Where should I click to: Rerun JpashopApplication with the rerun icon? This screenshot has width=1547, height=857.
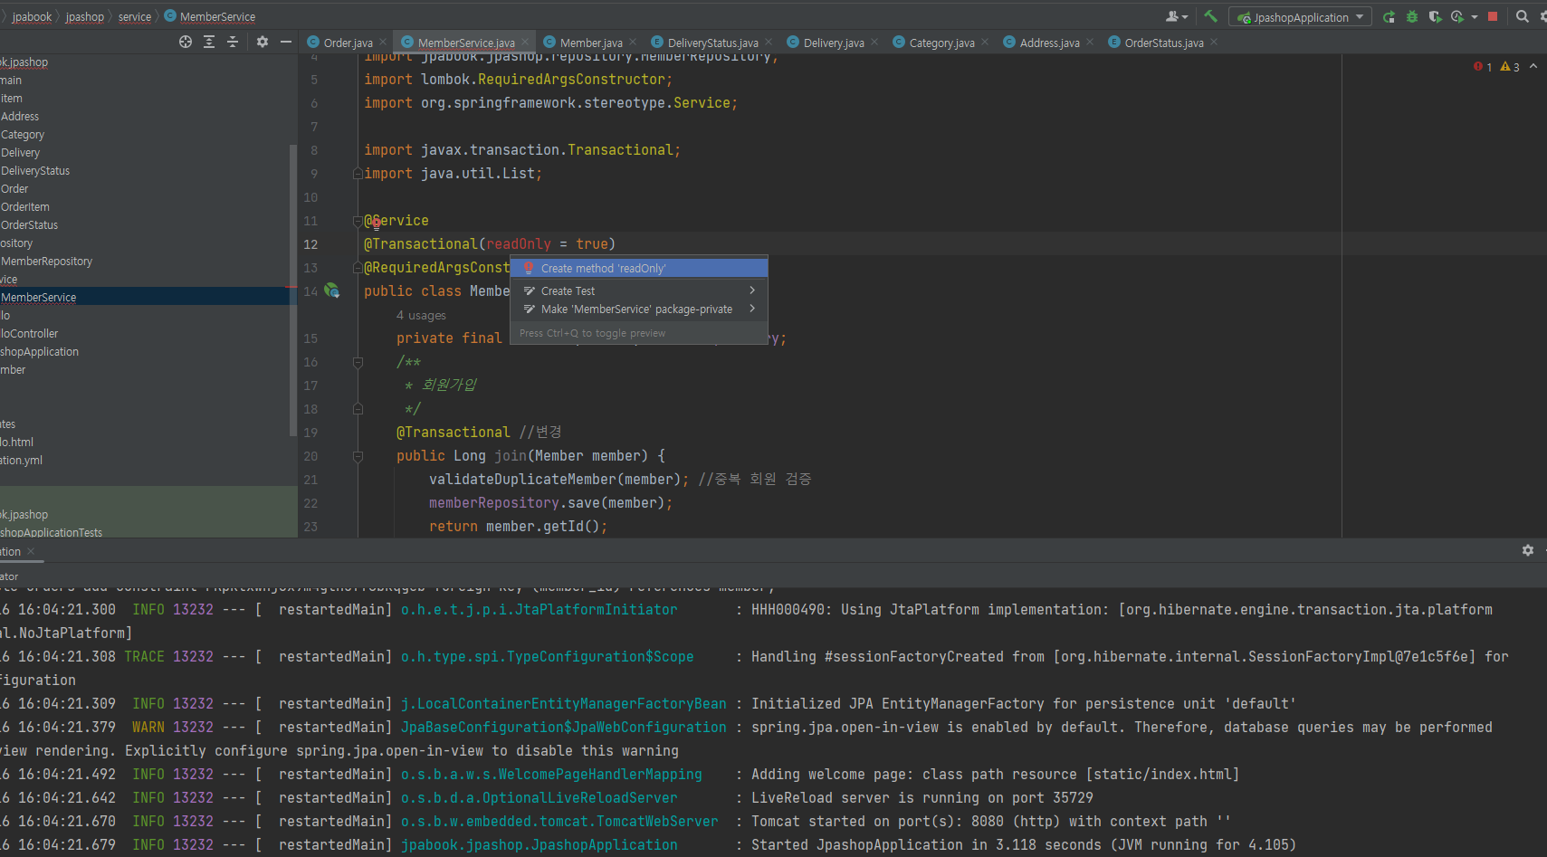pyautogui.click(x=1389, y=16)
